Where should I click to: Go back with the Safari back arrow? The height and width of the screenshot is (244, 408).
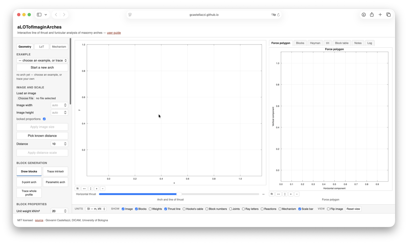coord(56,15)
